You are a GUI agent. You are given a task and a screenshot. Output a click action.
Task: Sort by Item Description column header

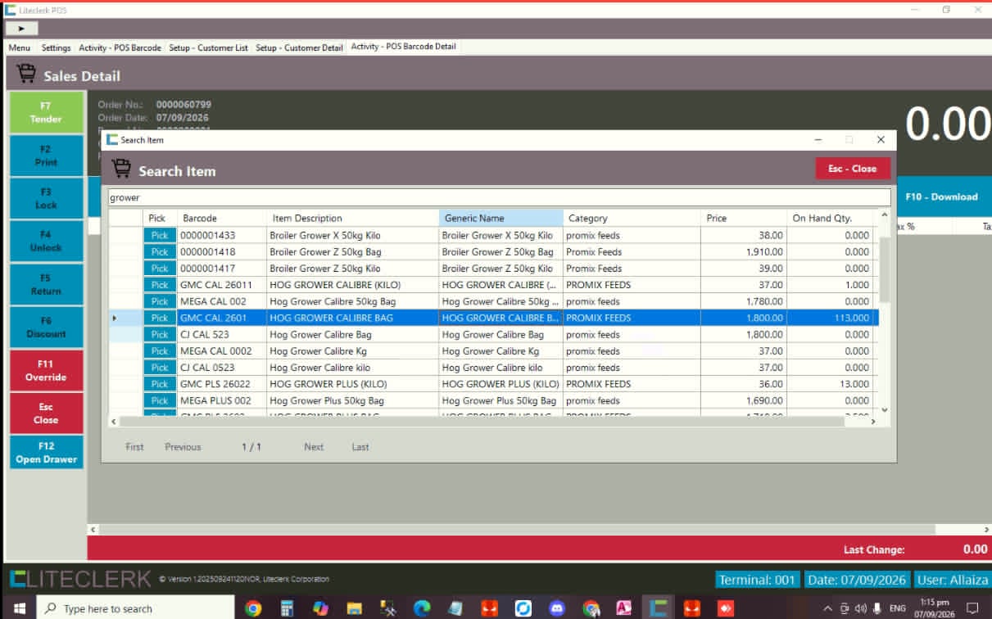click(x=353, y=218)
